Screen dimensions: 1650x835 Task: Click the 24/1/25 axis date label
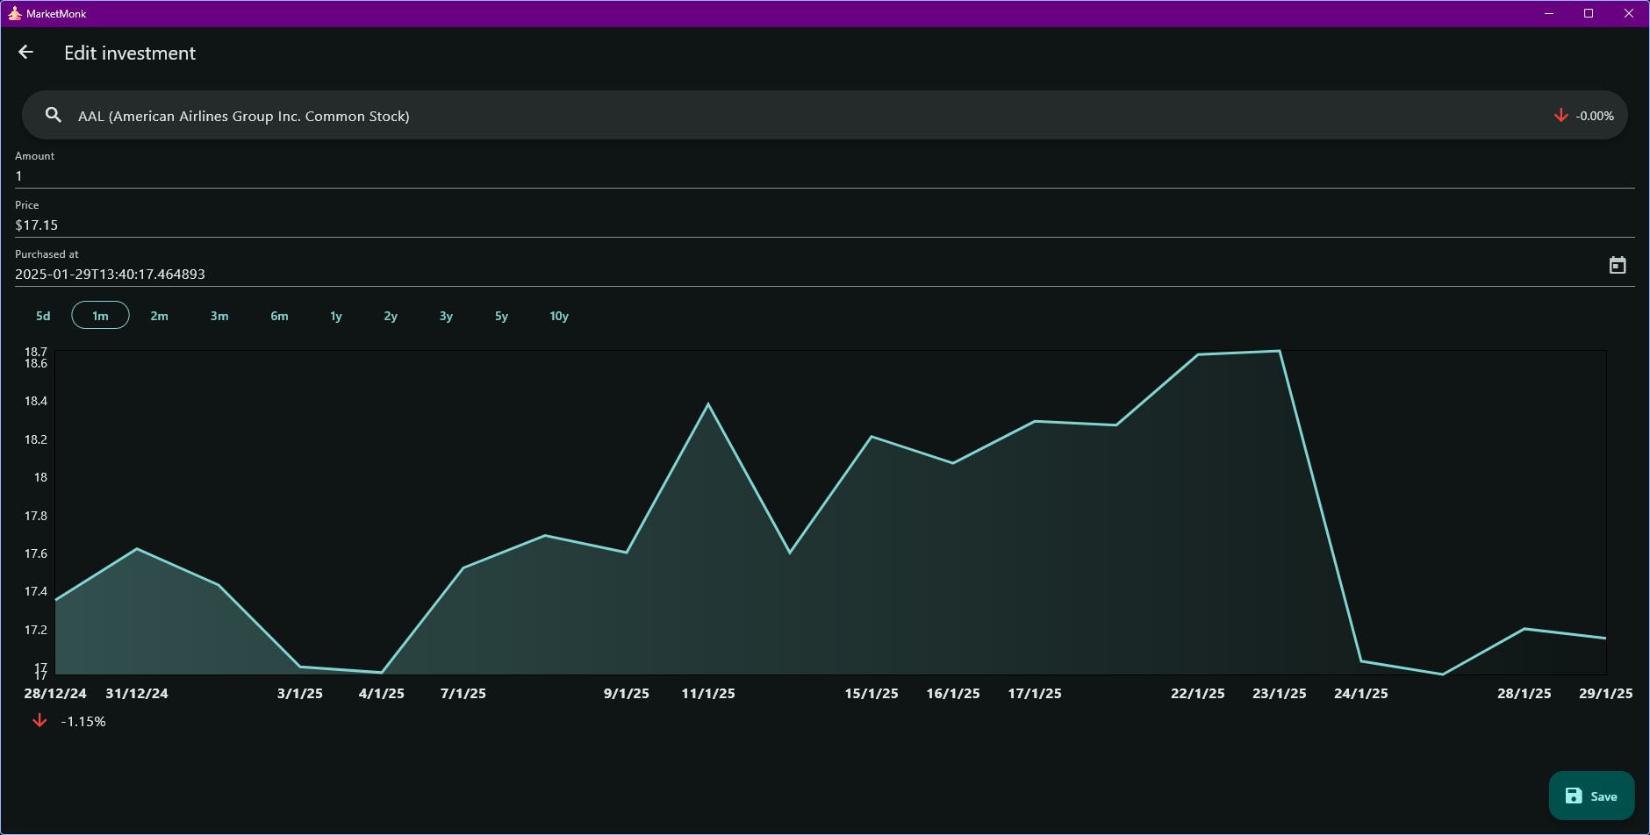(1361, 693)
